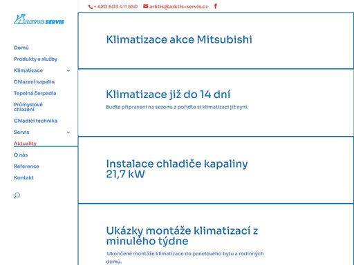Select the Aktuality menu item

pyautogui.click(x=25, y=144)
